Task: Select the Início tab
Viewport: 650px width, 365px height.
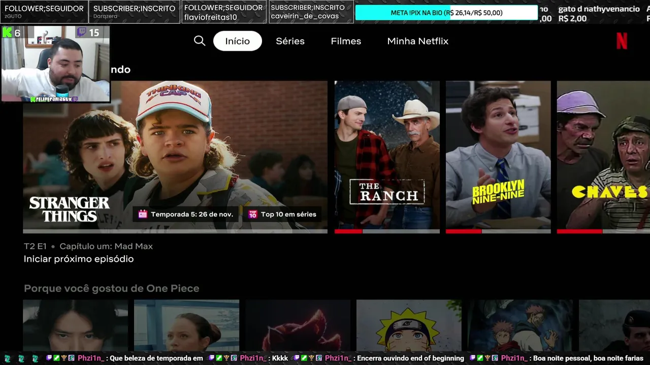Action: click(238, 41)
